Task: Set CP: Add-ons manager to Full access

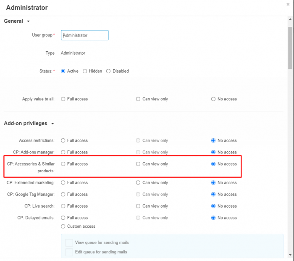Action: click(x=63, y=152)
